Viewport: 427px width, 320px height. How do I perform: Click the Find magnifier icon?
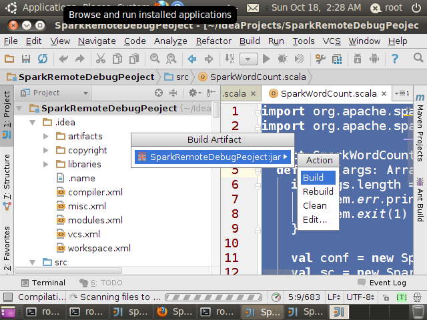click(x=155, y=59)
